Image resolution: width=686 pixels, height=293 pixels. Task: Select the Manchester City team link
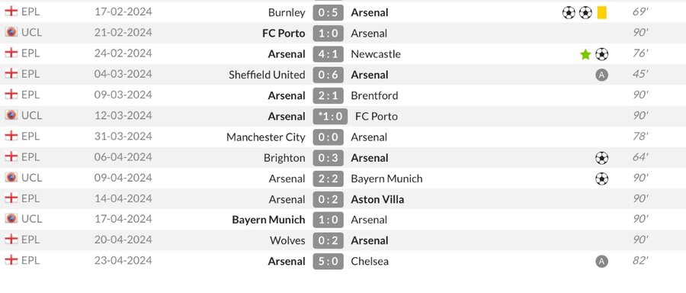coord(265,137)
